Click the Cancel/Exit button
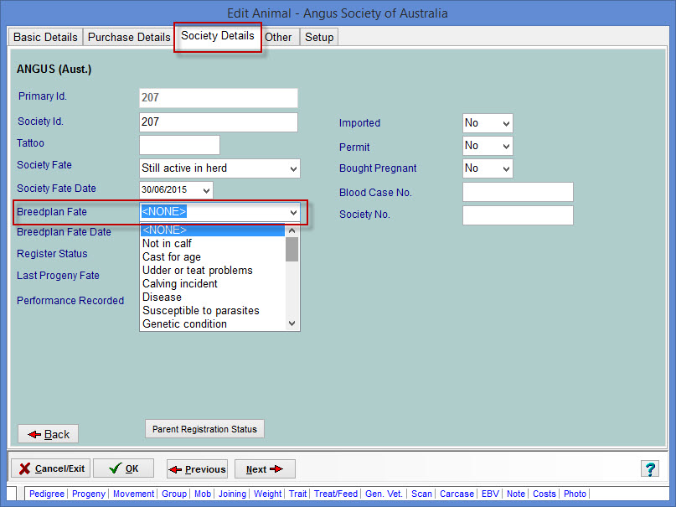This screenshot has height=507, width=676. (x=50, y=468)
